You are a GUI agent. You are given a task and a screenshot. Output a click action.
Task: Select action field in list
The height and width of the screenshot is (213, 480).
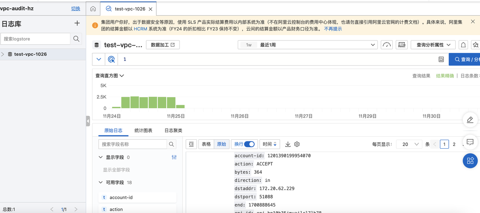pos(137,209)
